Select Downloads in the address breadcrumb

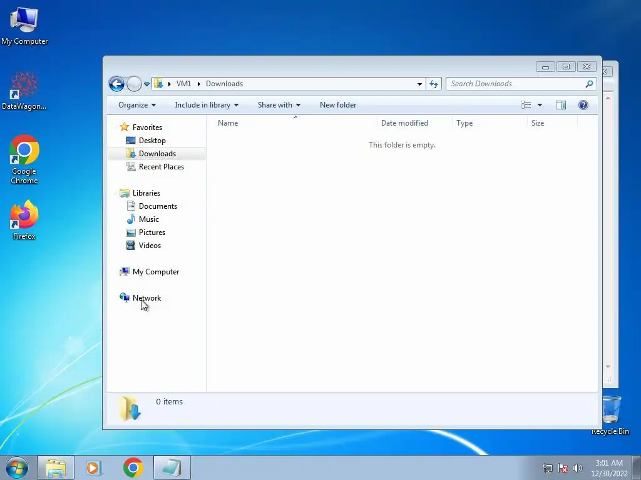point(225,84)
